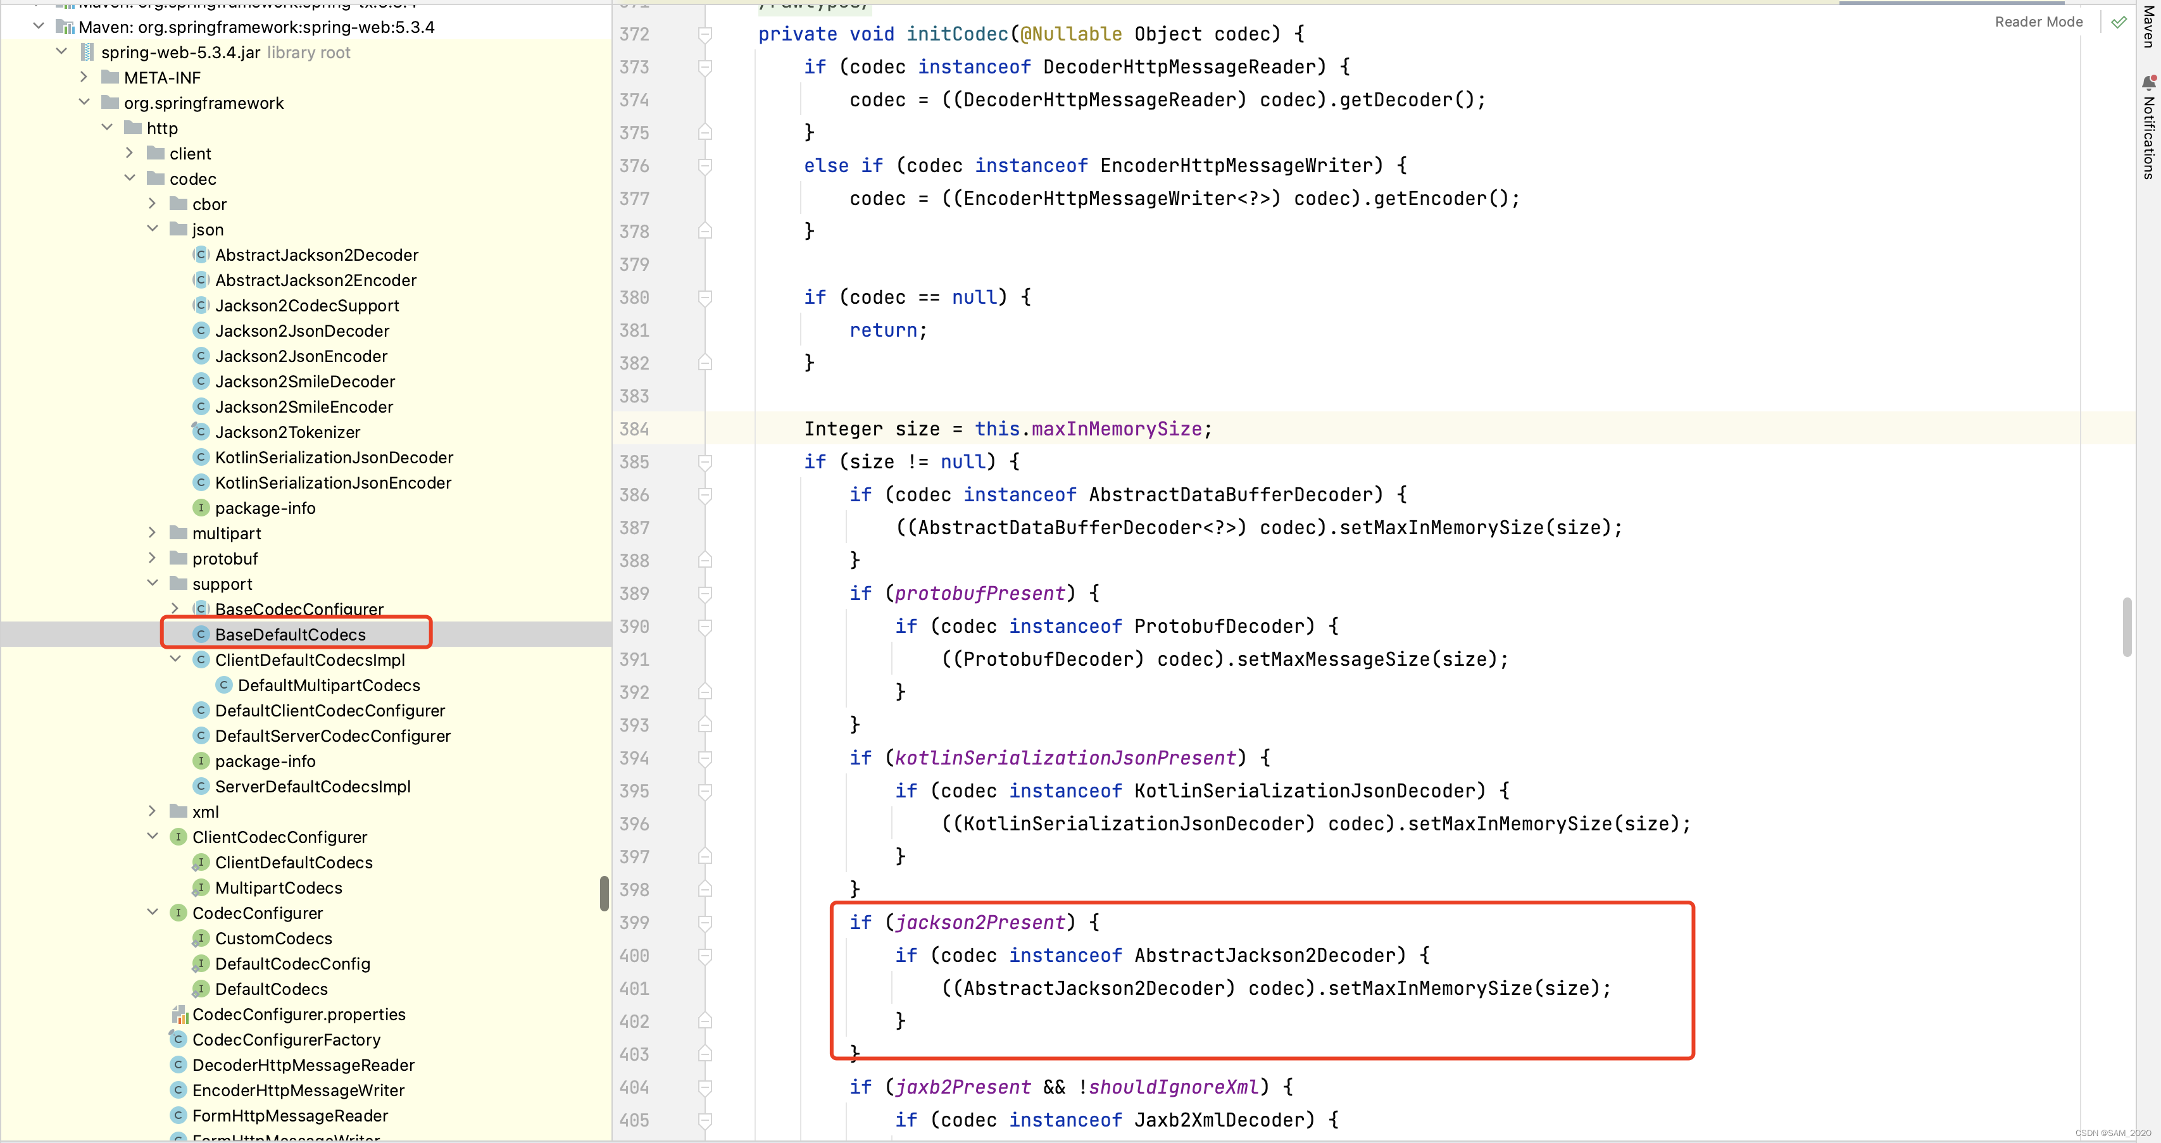Screen dimensions: 2161x1143
Task: Click the class icon next to Jackson2Tokenizer
Action: [201, 431]
